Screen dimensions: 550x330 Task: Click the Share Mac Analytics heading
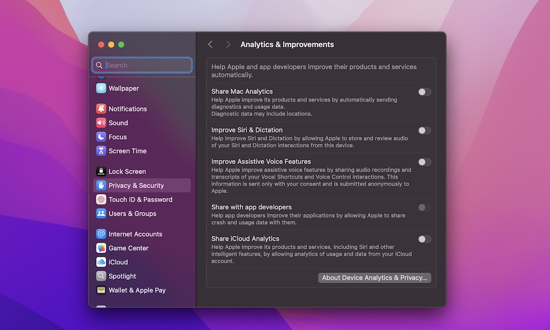point(242,91)
